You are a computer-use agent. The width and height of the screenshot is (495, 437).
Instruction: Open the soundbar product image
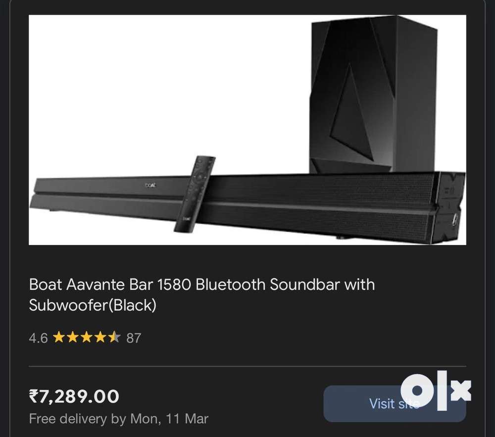pyautogui.click(x=247, y=130)
